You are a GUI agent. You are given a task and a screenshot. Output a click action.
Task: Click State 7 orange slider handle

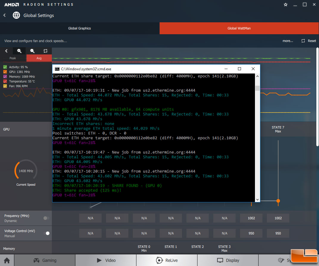click(x=278, y=201)
